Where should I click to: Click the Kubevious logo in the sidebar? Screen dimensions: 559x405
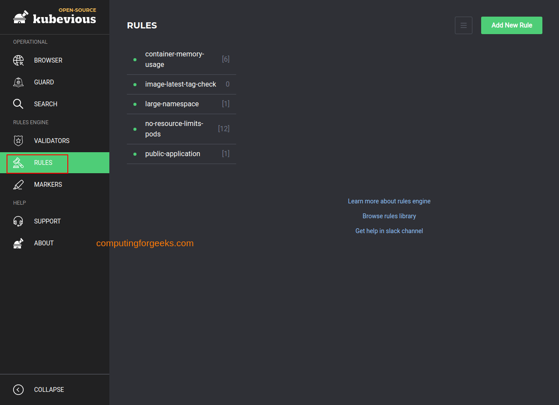tap(55, 17)
